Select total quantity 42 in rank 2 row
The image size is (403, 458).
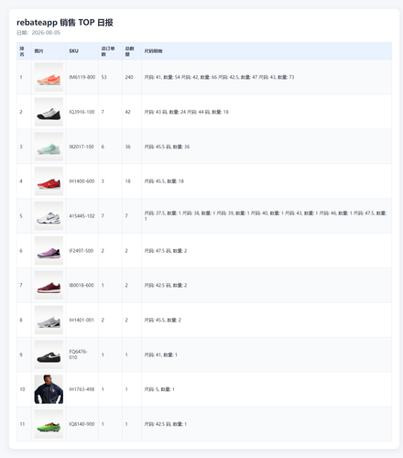click(127, 112)
